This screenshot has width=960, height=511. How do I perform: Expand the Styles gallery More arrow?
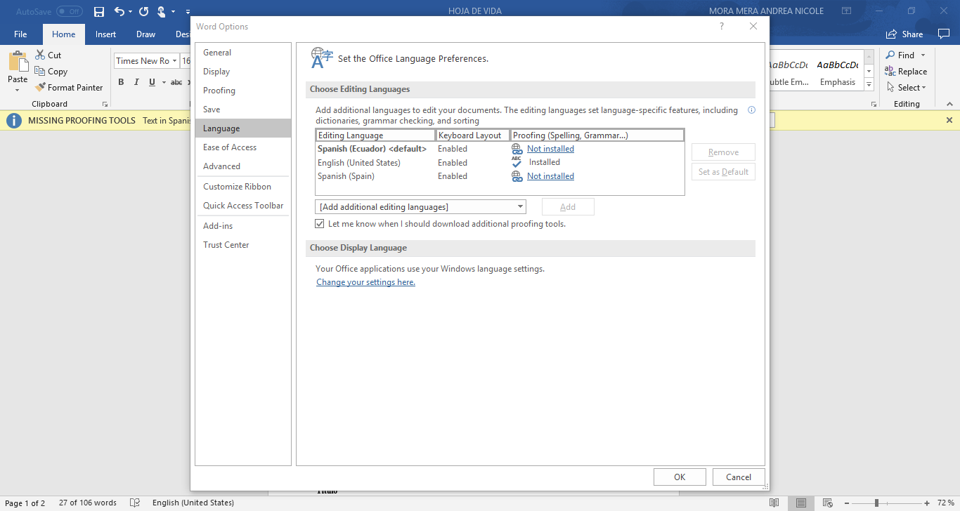[x=869, y=85]
